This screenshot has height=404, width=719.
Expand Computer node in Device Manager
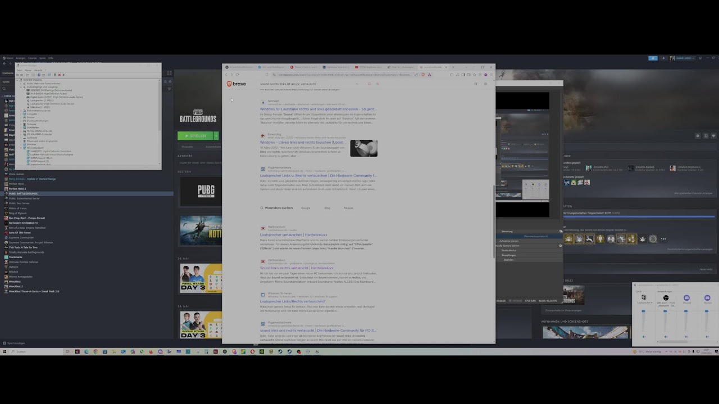[21, 114]
